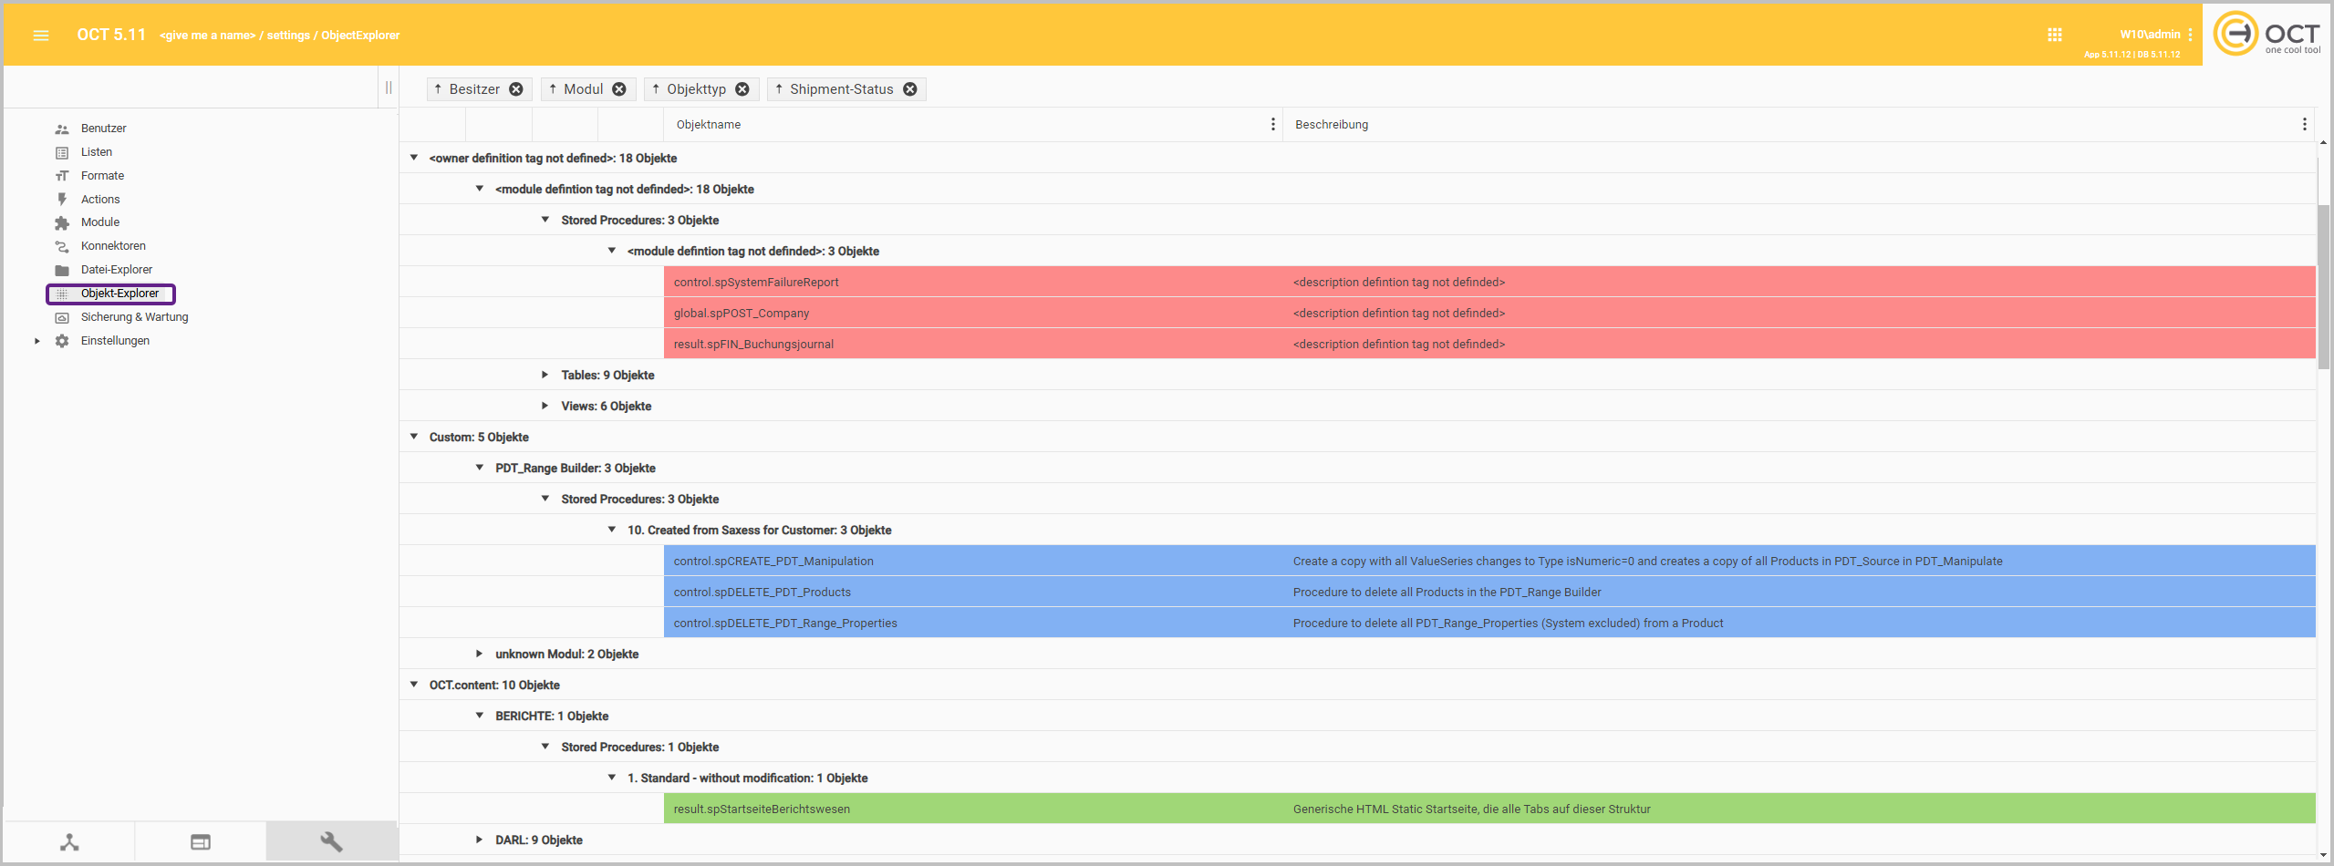Expand the Tables: 9 Objekte group

coord(545,375)
